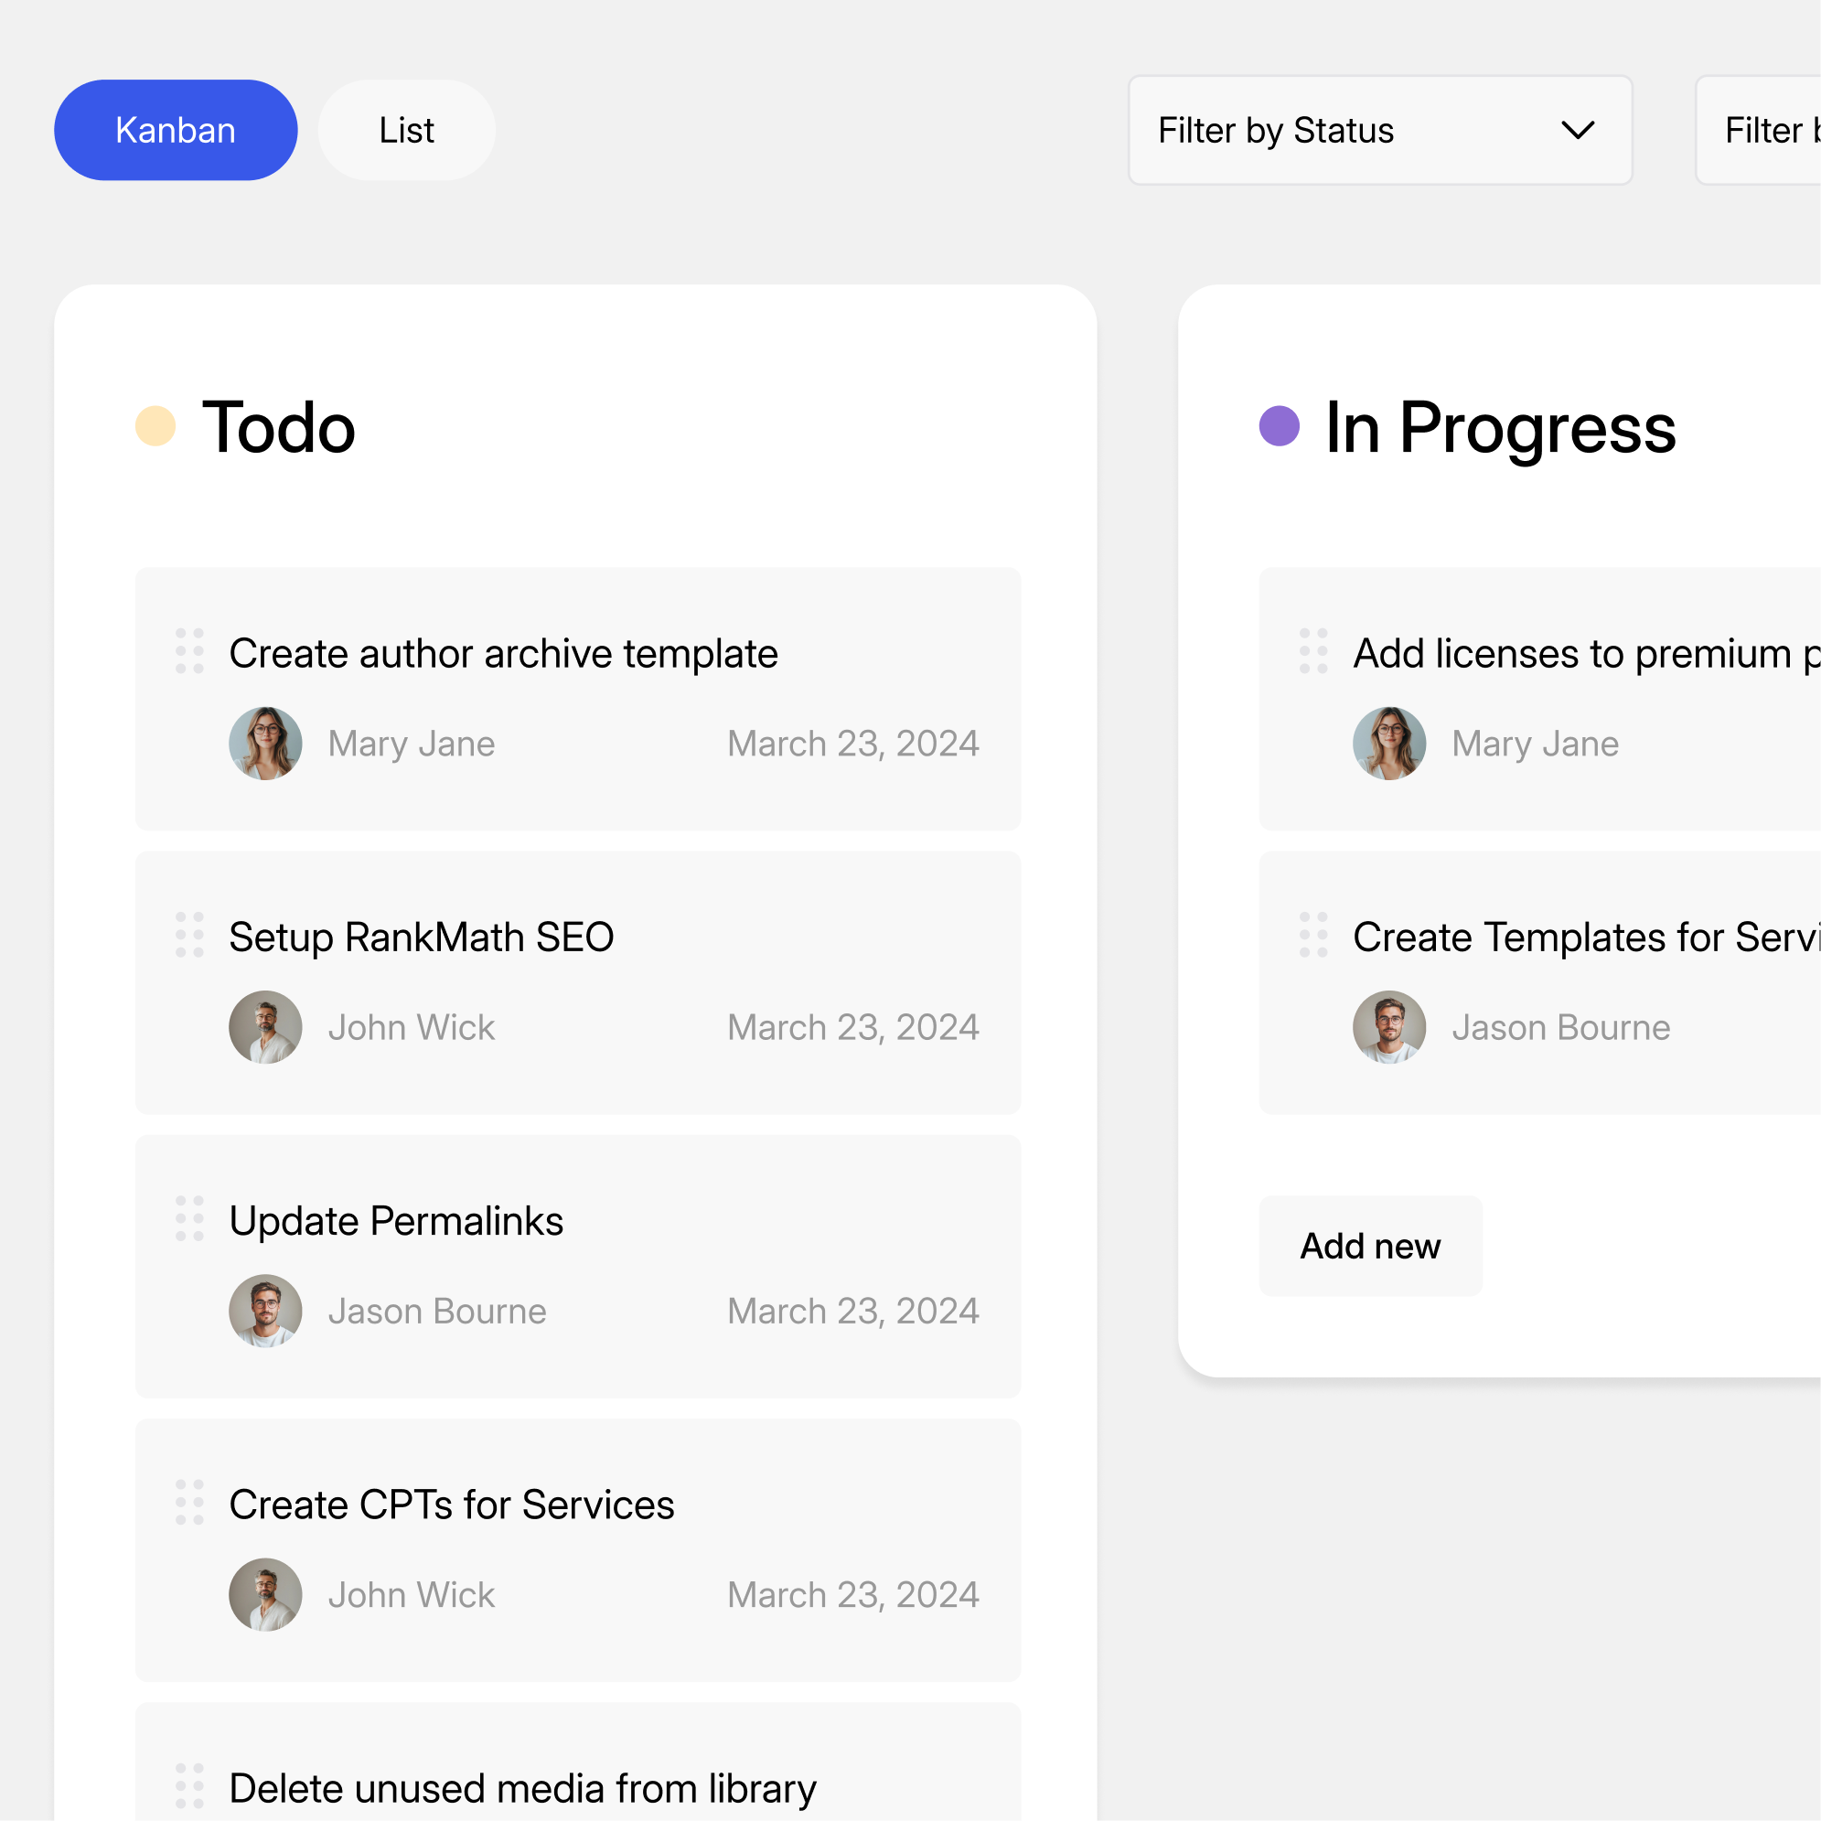Viewport: 1821px width, 1821px height.
Task: Switch to the Kanban view tab
Action: (176, 130)
